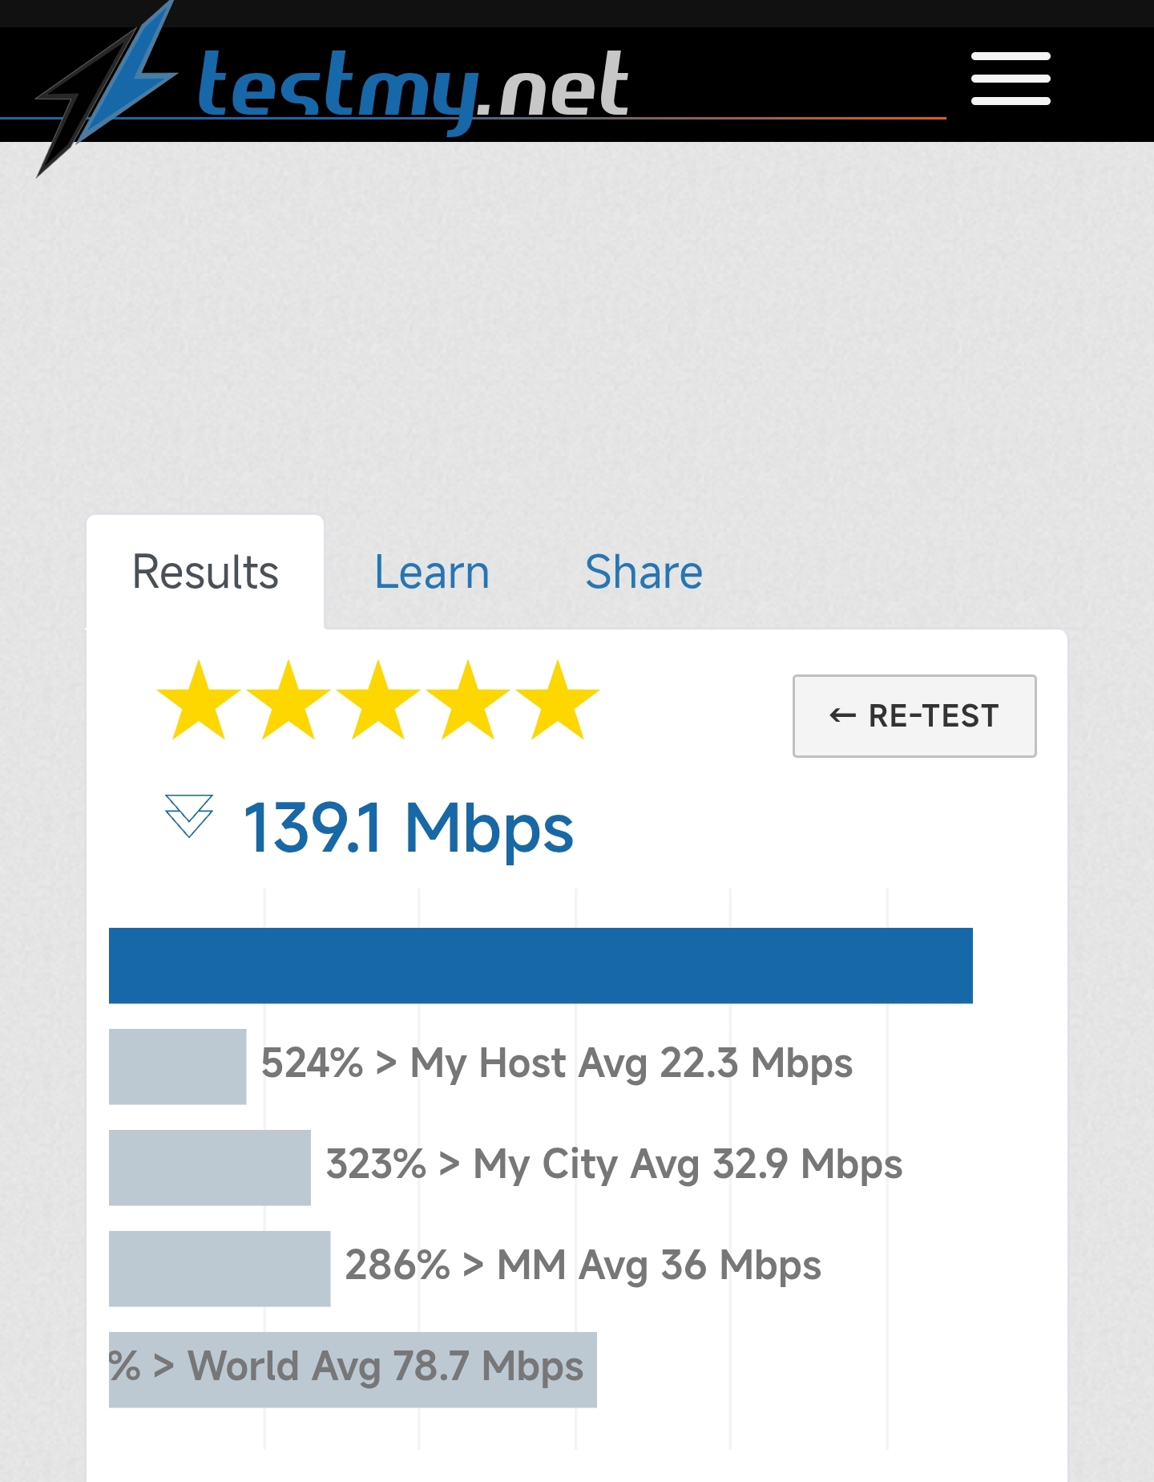Click the gray My Host Avg bar

pos(177,1067)
